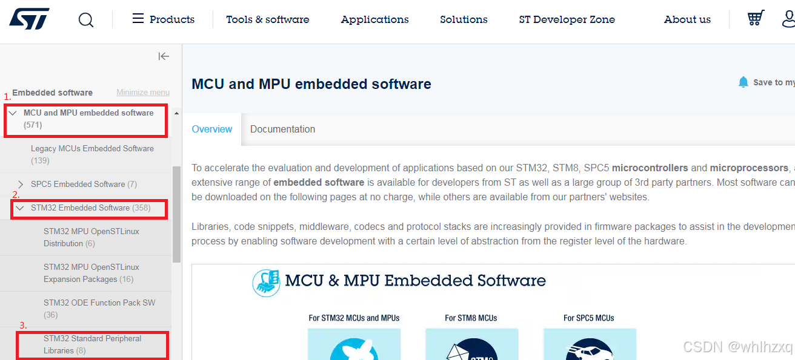Collapse the left navigation panel arrow

164,56
